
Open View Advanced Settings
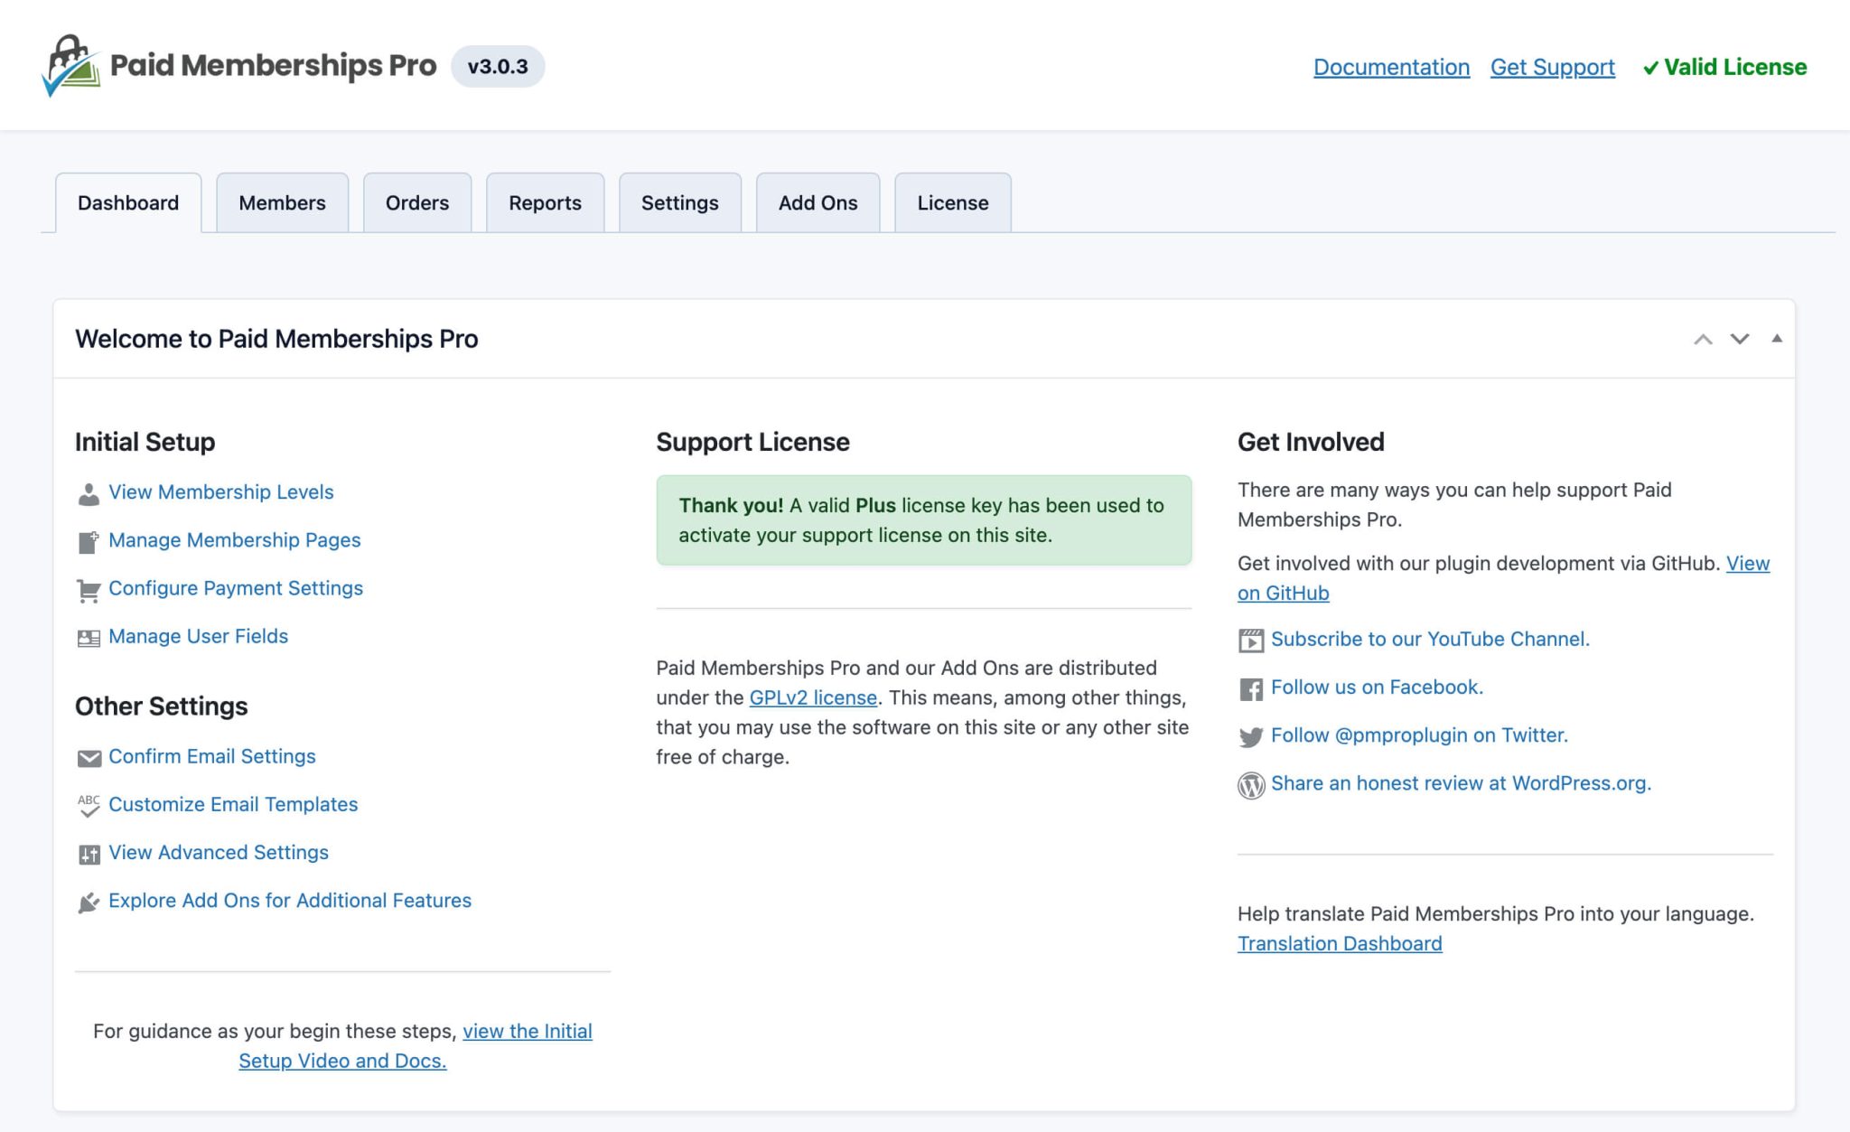coord(219,852)
